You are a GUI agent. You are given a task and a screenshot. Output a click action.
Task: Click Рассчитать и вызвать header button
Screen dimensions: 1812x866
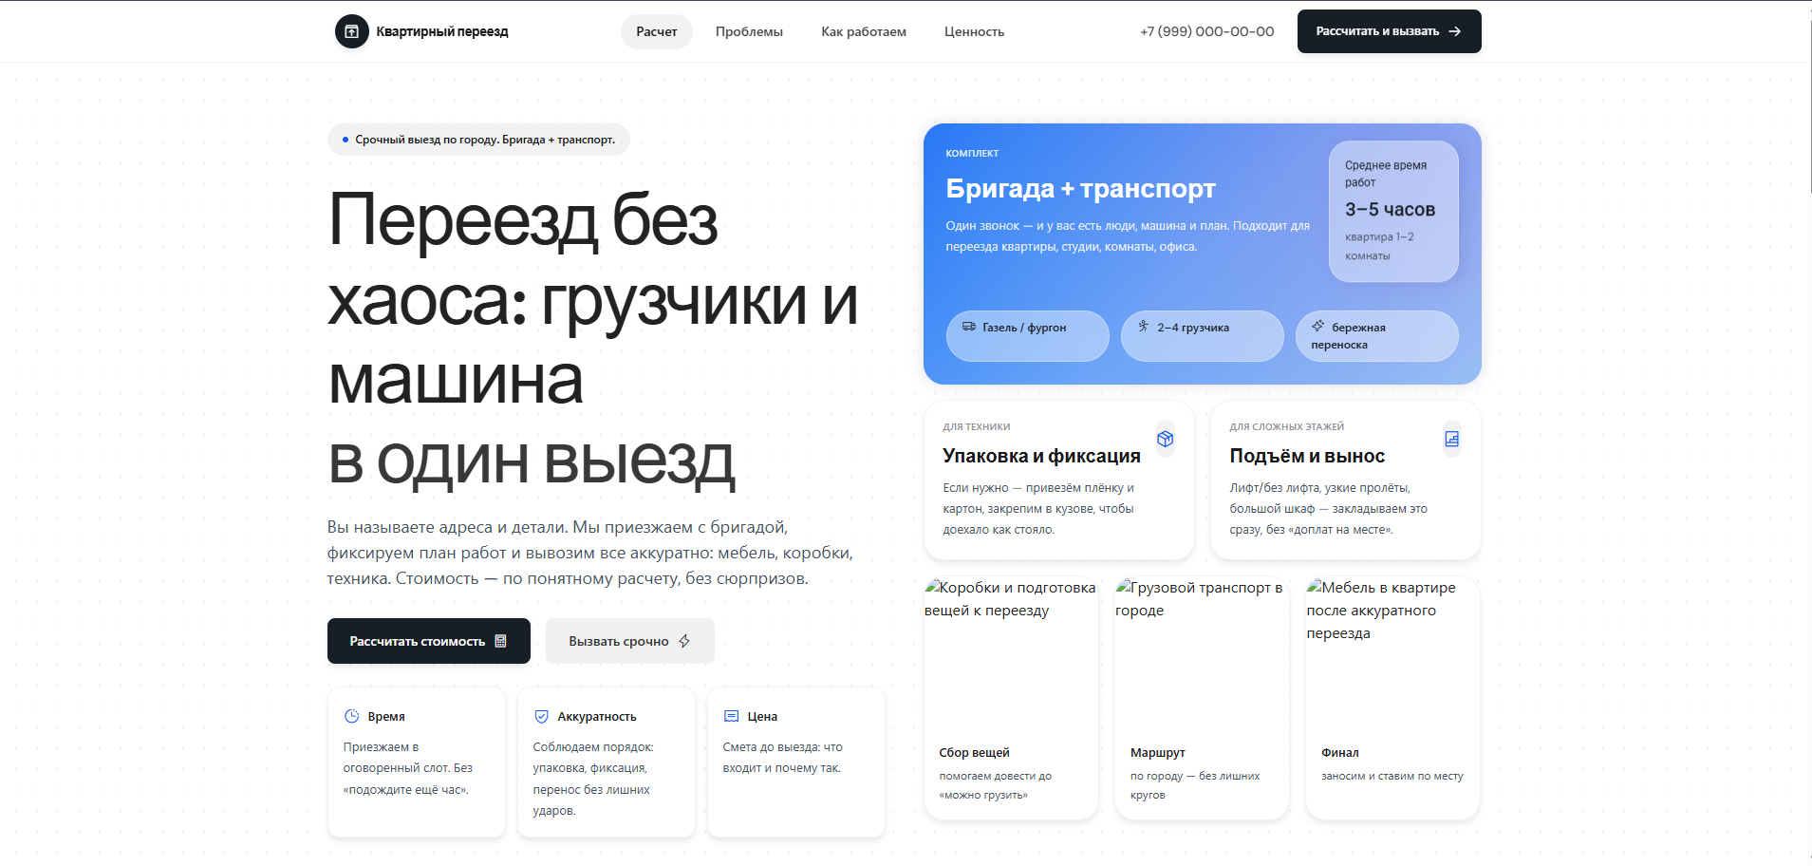1389,31
